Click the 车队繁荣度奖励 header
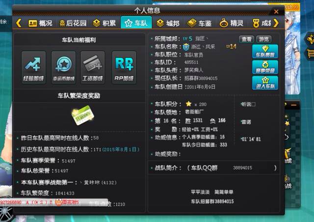 78,95
